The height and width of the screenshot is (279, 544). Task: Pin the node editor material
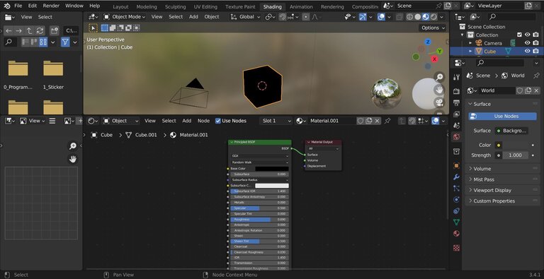[387, 121]
